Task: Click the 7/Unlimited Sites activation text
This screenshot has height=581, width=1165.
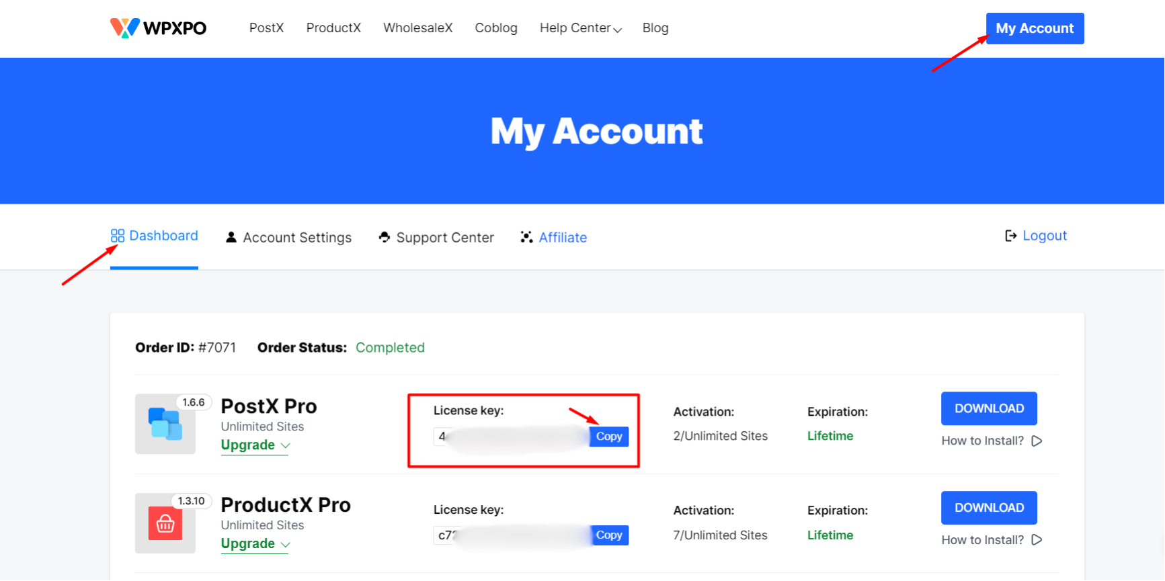Action: tap(720, 535)
